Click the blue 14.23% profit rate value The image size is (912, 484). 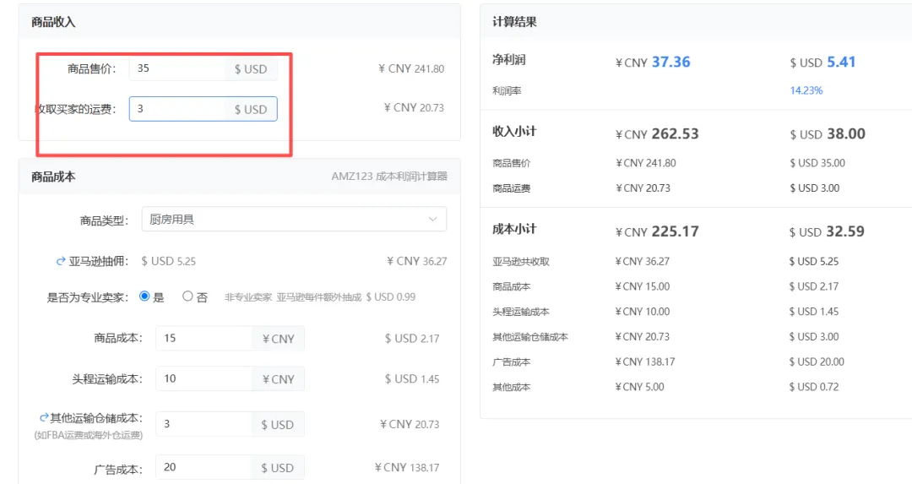click(x=806, y=90)
